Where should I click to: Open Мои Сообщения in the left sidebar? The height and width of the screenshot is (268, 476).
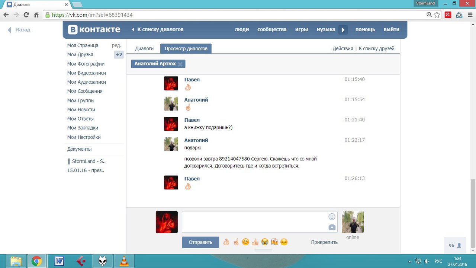[x=85, y=91]
